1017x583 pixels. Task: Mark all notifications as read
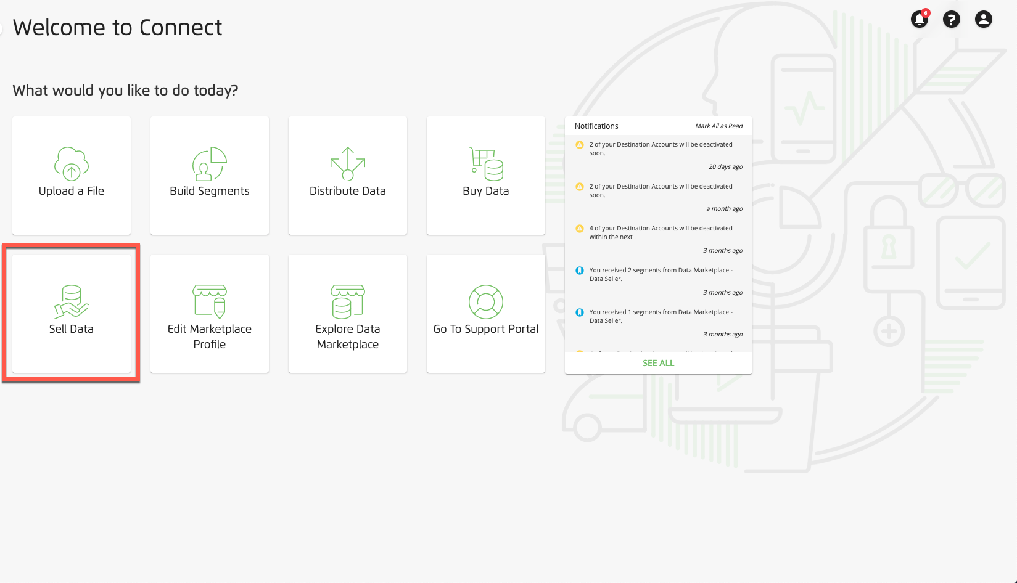718,126
